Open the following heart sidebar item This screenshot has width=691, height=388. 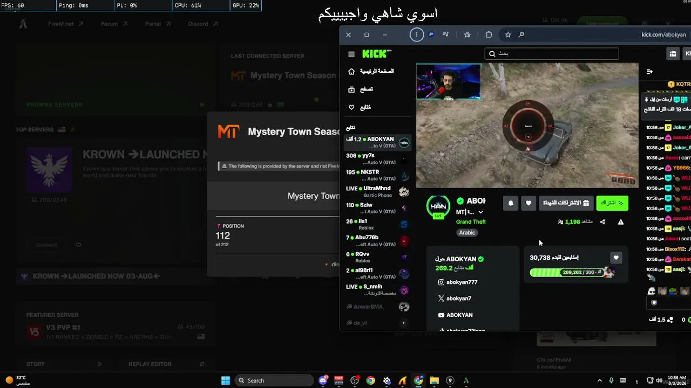tap(360, 107)
